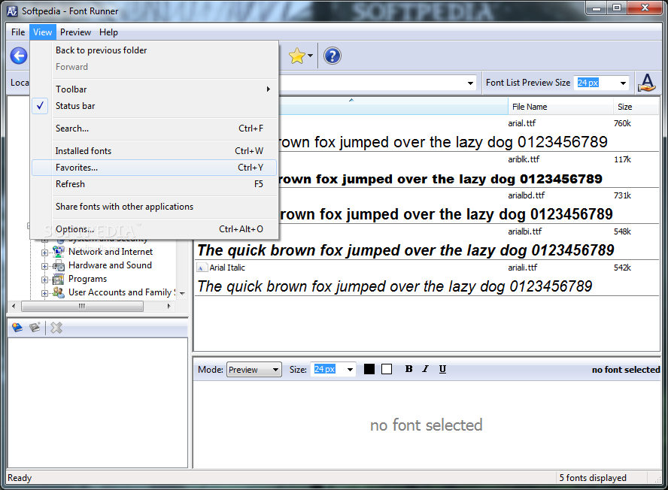Click the Font Runner title bar app icon
The width and height of the screenshot is (668, 490).
point(12,11)
